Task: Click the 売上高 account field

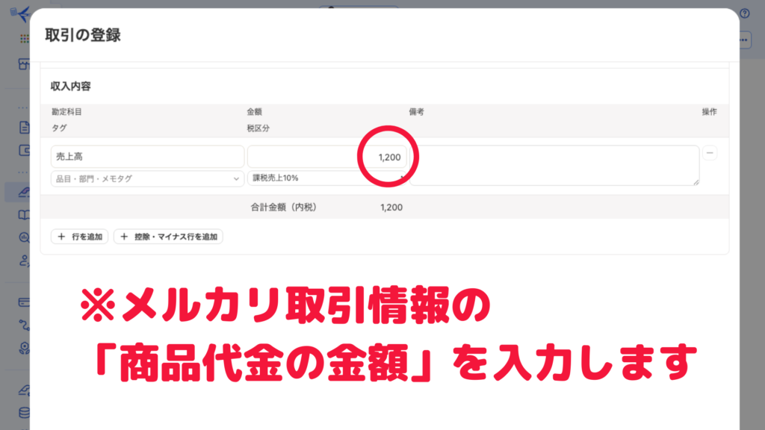Action: (147, 157)
